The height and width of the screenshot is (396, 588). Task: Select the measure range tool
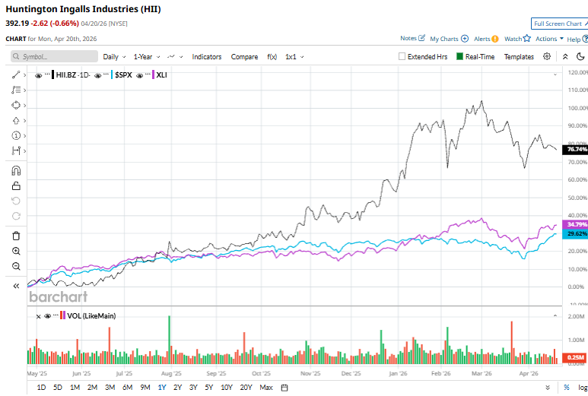click(x=16, y=150)
